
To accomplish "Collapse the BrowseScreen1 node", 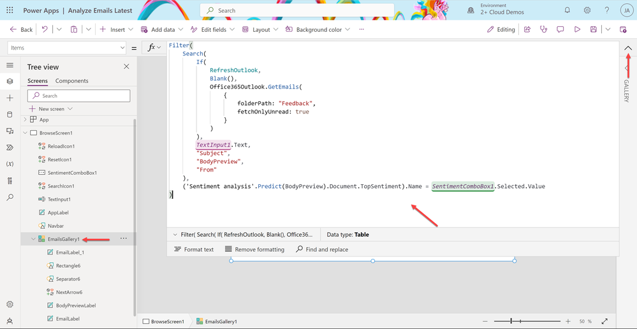I will [x=26, y=133].
